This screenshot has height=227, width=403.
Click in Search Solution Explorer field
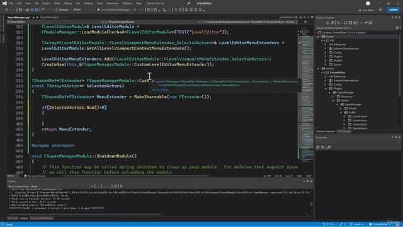click(355, 28)
